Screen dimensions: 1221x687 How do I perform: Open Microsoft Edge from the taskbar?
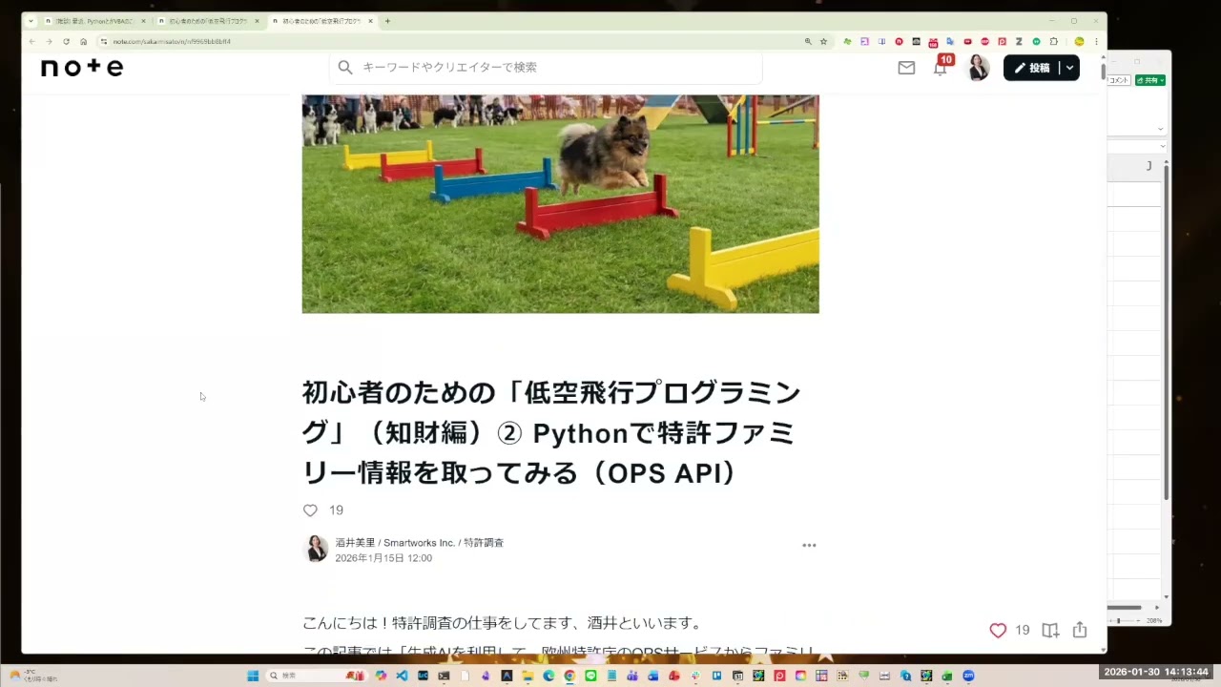click(x=548, y=676)
